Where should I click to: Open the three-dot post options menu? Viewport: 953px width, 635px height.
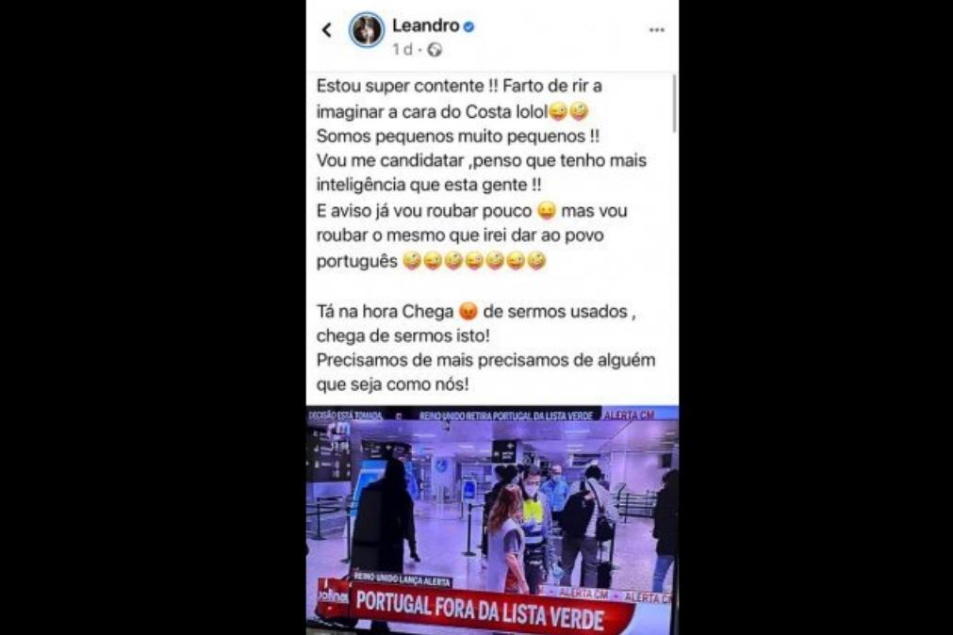656,30
